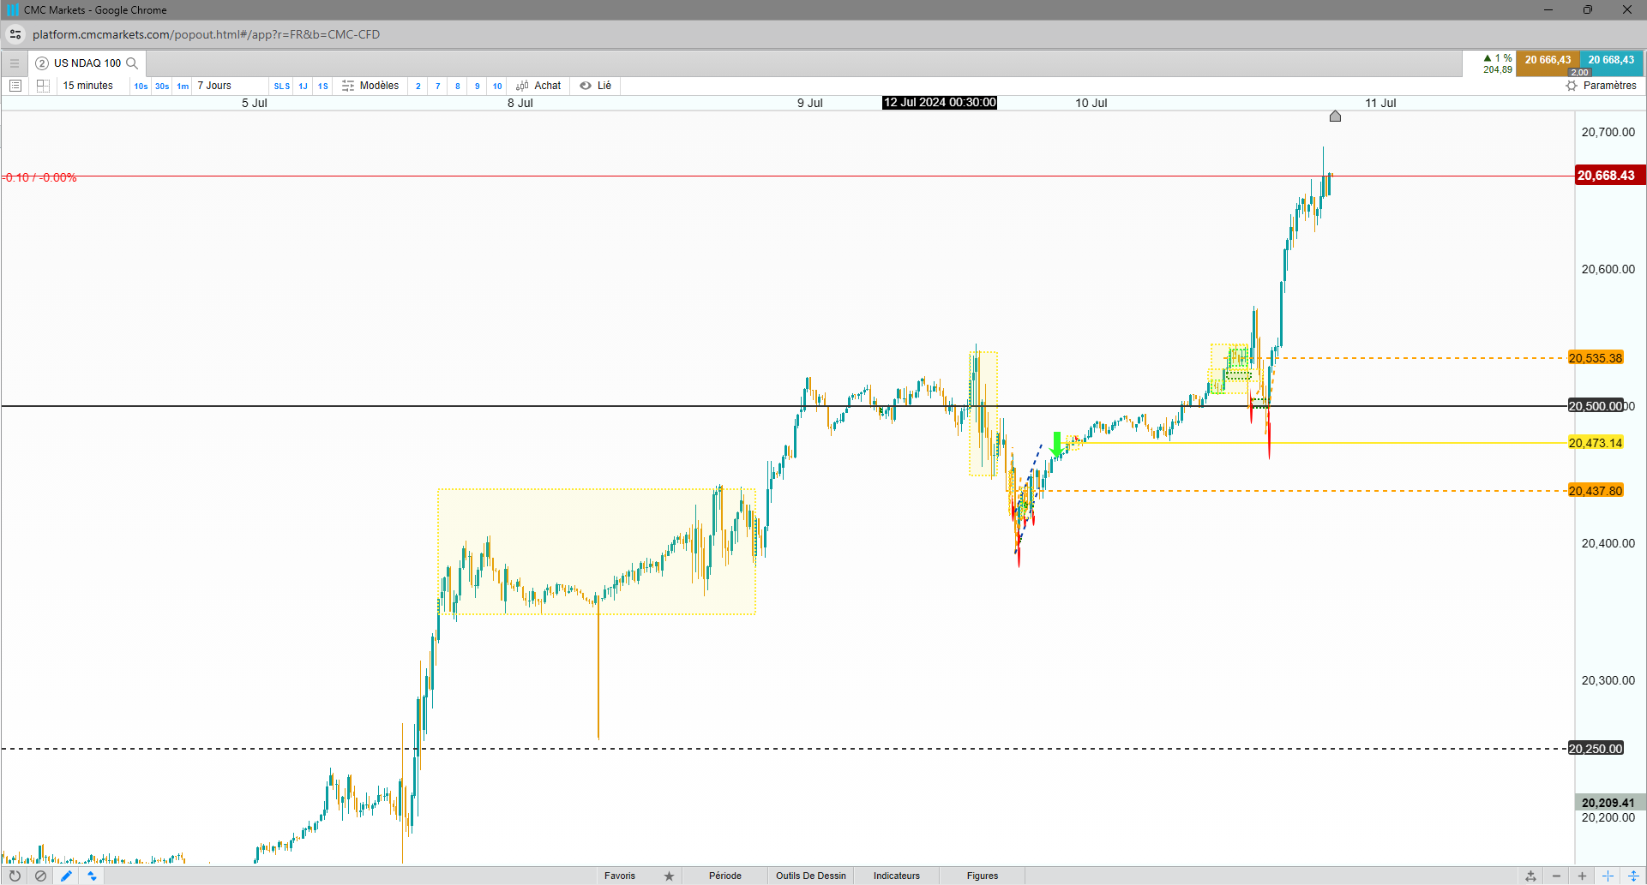The image size is (1647, 885).
Task: Click the list panel icon in the toolbar
Action: tap(15, 86)
